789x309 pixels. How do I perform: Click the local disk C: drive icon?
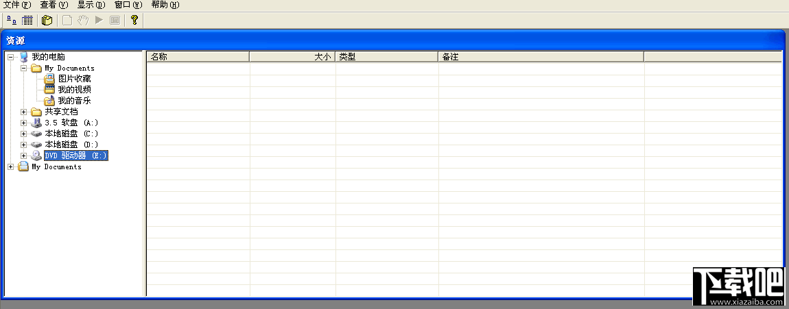click(36, 134)
